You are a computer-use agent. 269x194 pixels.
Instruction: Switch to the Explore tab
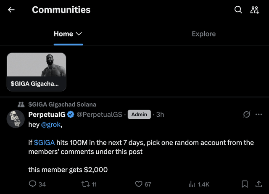[203, 34]
